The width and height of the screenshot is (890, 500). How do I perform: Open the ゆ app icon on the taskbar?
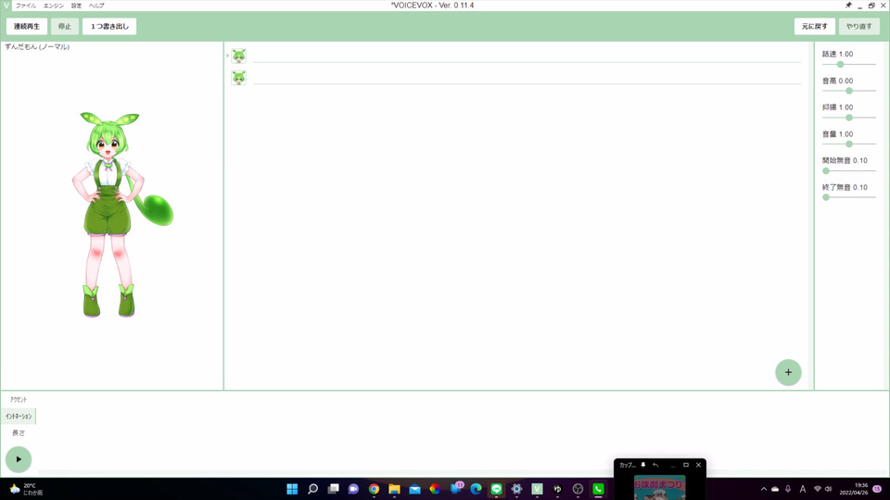(557, 489)
